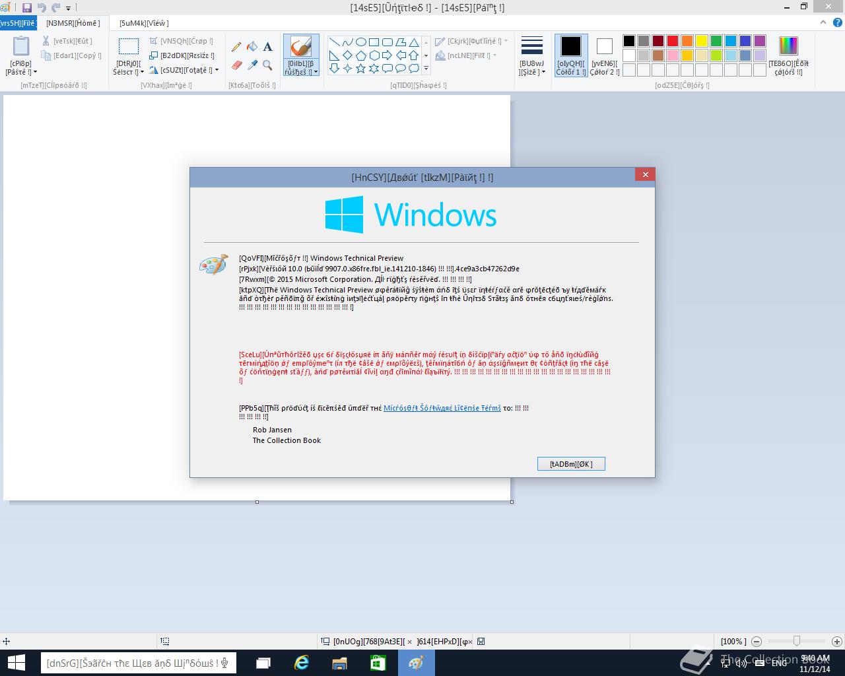Click the zoom out minus button
The height and width of the screenshot is (676, 845).
757,641
